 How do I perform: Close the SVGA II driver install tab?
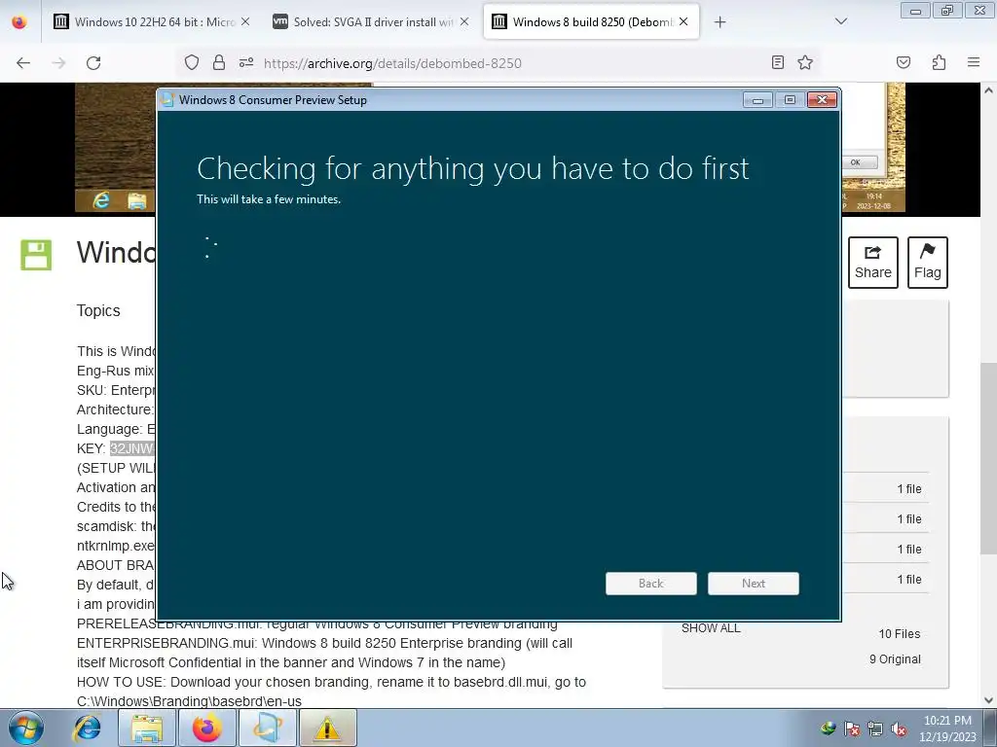464,21
